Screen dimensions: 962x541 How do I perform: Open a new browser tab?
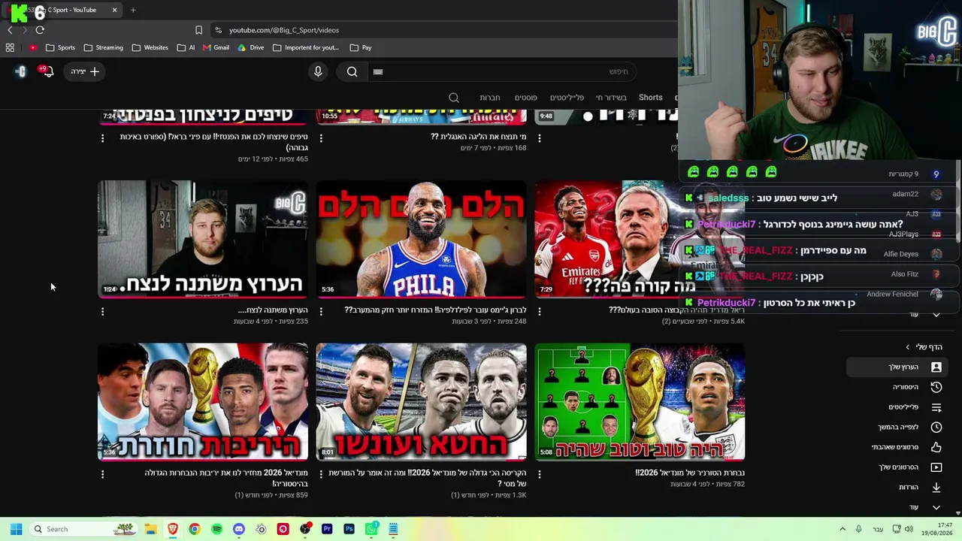[x=133, y=10]
